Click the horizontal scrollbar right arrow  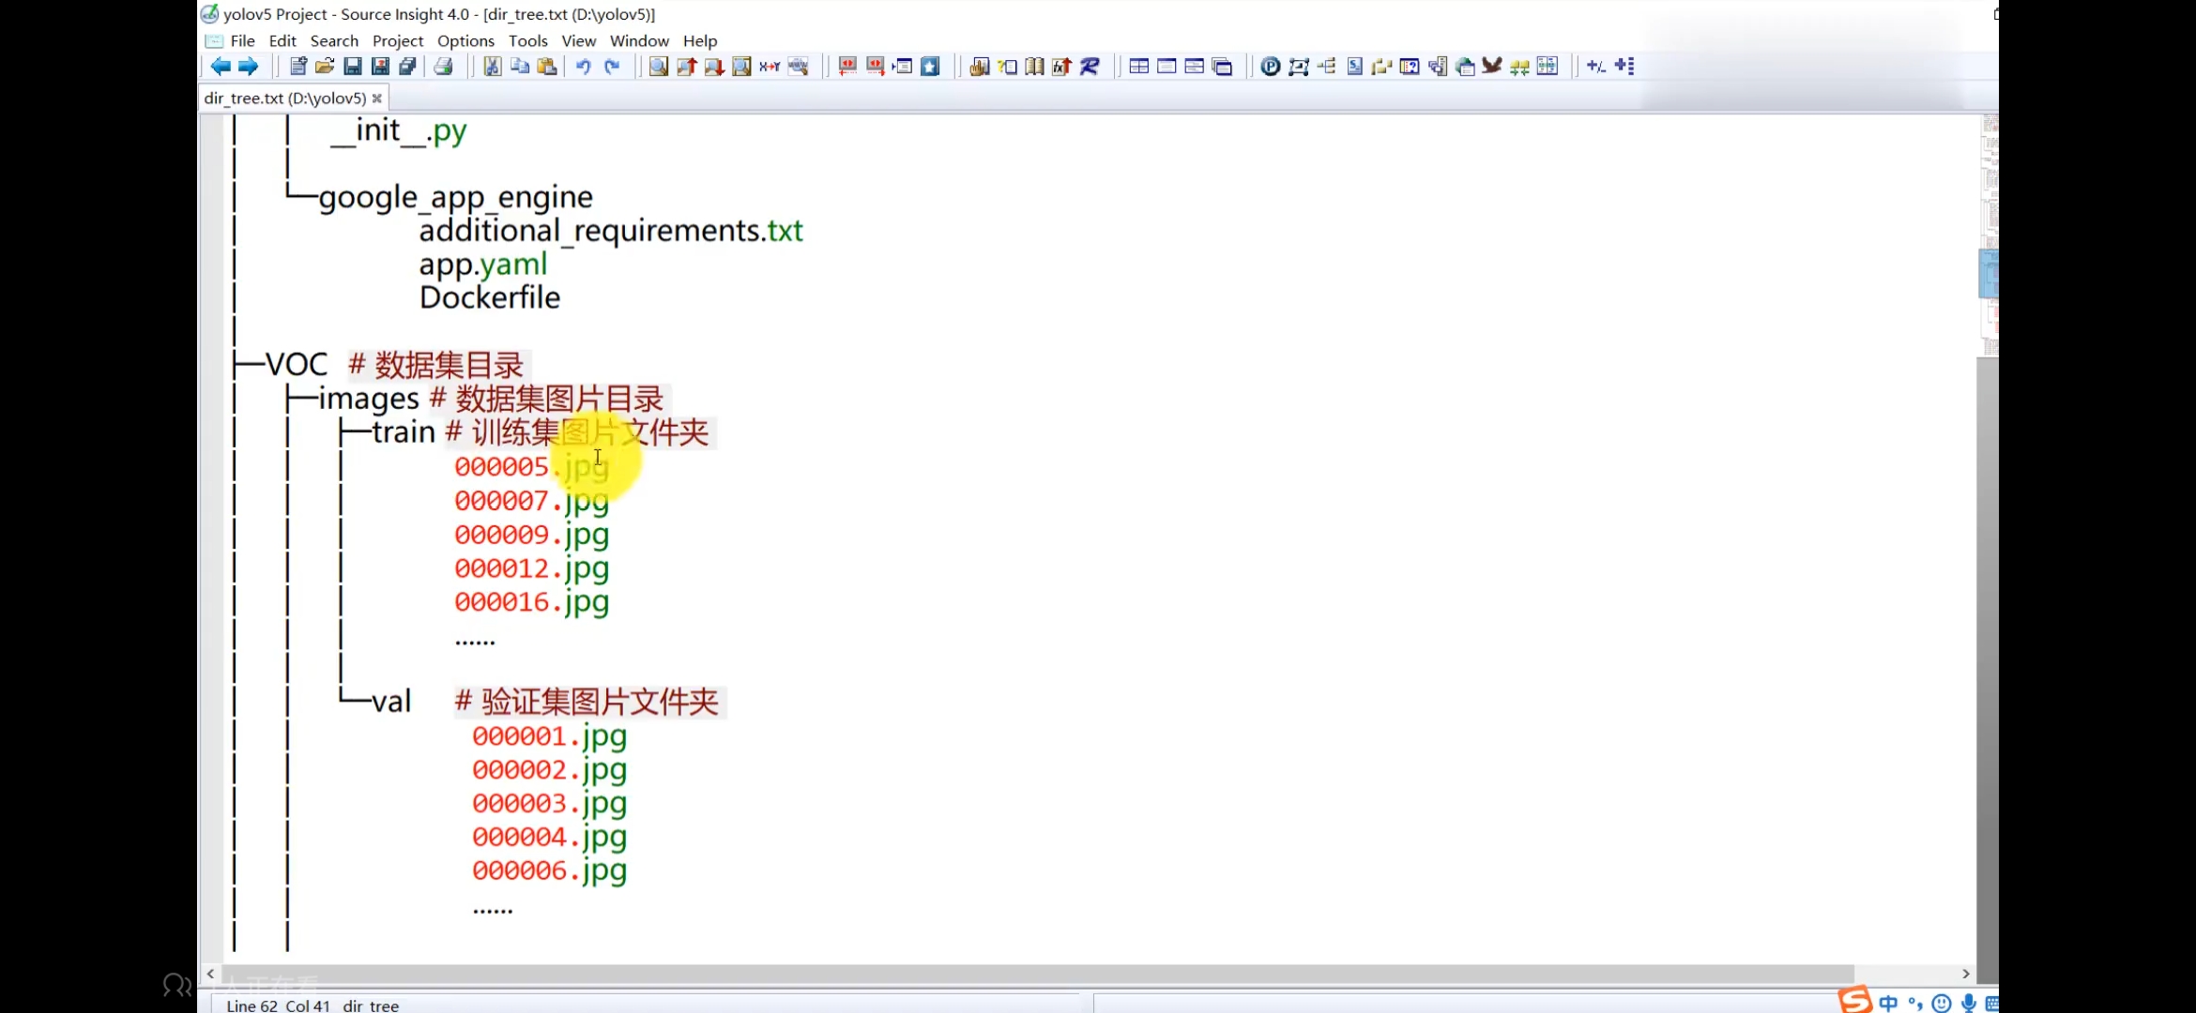(x=1965, y=974)
